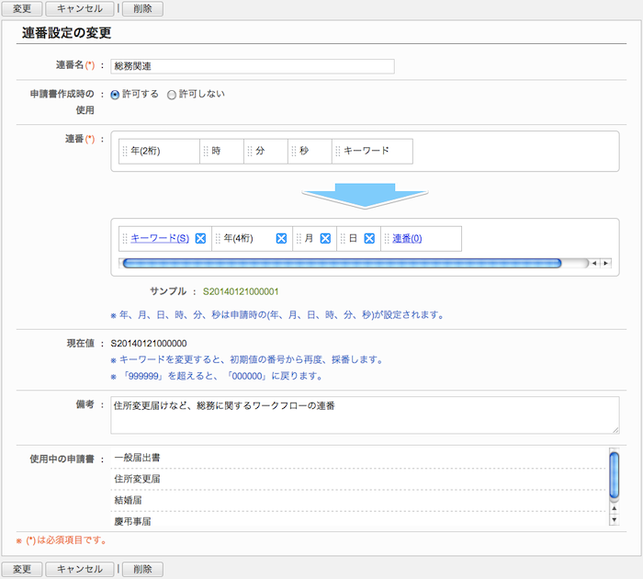The width and height of the screenshot is (643, 579).
Task: Remove the 年(4桁) item with X icon
Action: (281, 238)
